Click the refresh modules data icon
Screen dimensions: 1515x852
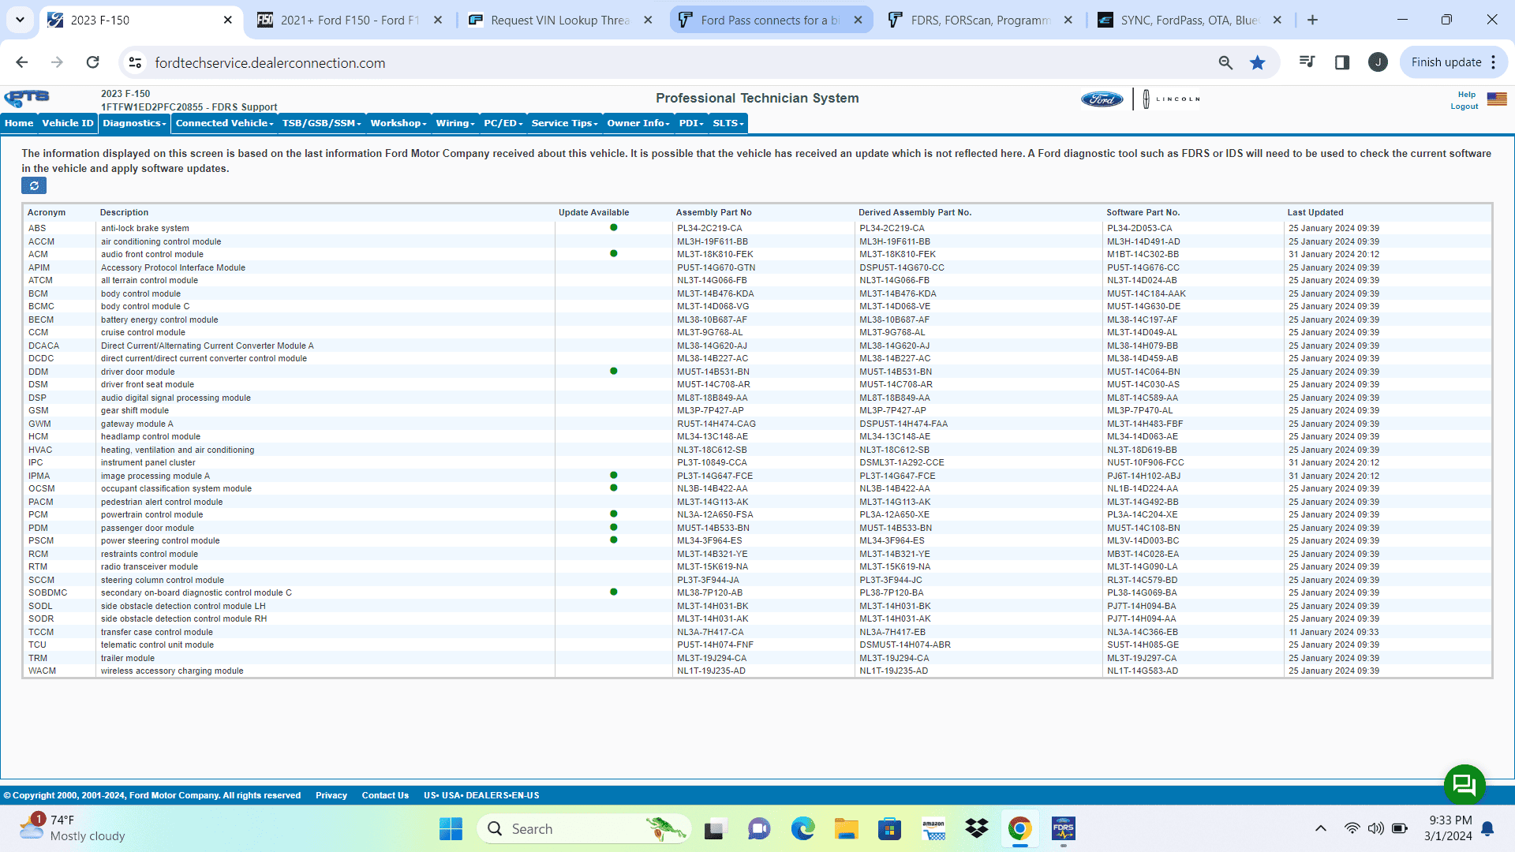[33, 185]
